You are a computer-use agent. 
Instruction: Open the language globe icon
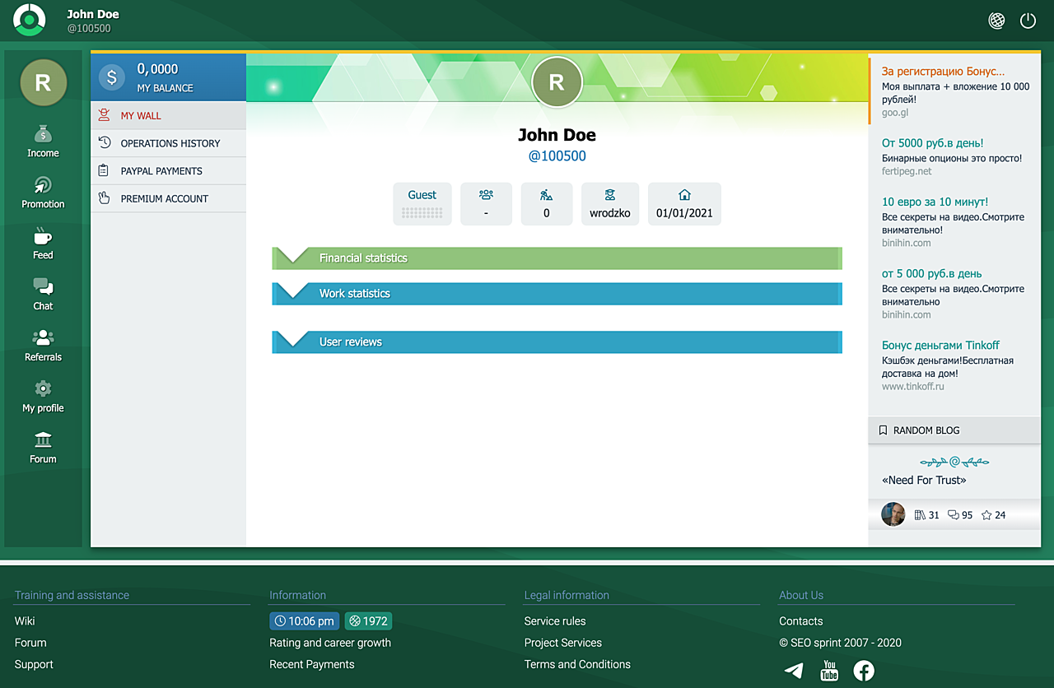coord(996,21)
